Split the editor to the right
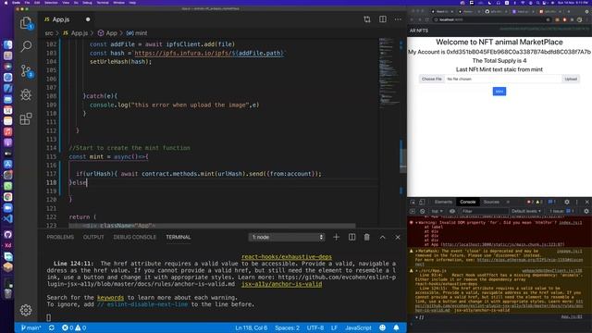Image resolution: width=592 pixels, height=333 pixels. coord(382,19)
